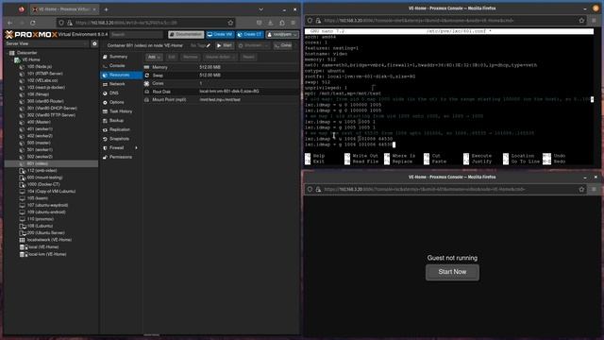Open the root@pam user dropdown
The width and height of the screenshot is (604, 340).
tap(282, 34)
